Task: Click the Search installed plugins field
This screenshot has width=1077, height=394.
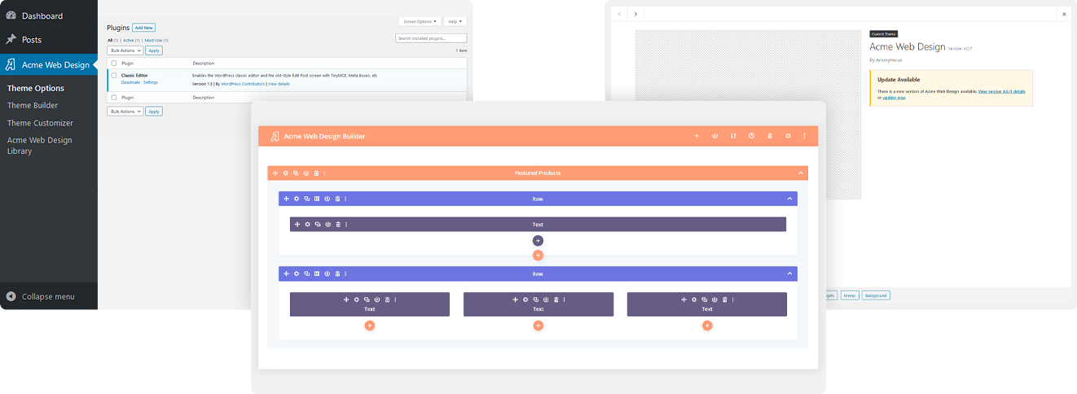Action: point(431,38)
